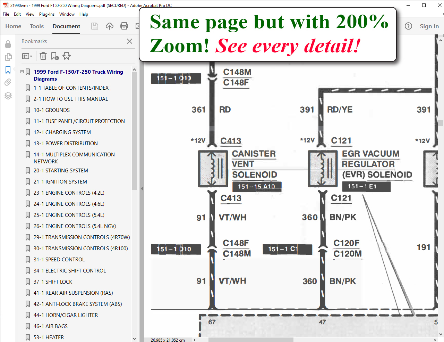Screen dimensions: 444x342
Task: Open the File menu
Action: [6, 14]
